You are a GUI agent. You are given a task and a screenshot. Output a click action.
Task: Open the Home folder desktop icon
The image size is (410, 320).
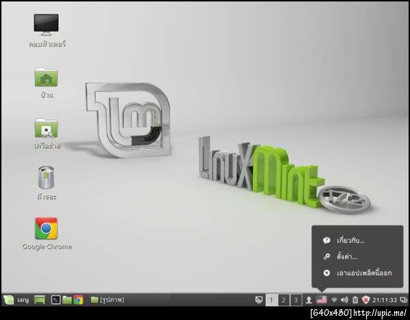(46, 77)
